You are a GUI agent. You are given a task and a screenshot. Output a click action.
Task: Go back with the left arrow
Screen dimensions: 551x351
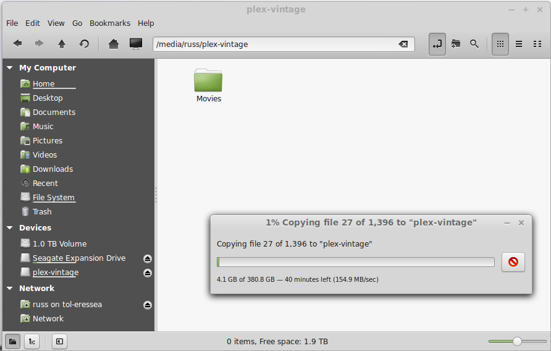(x=17, y=44)
